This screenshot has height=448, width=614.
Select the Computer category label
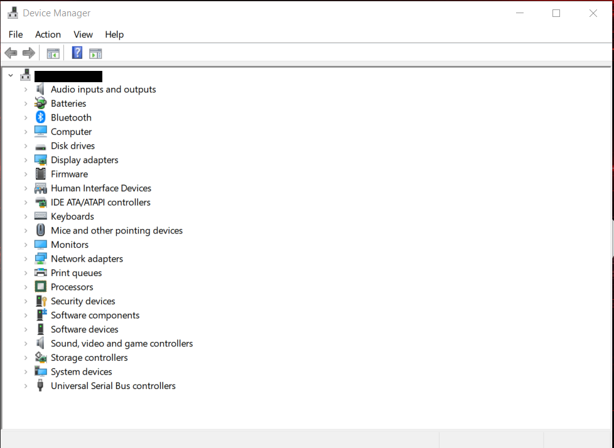72,132
